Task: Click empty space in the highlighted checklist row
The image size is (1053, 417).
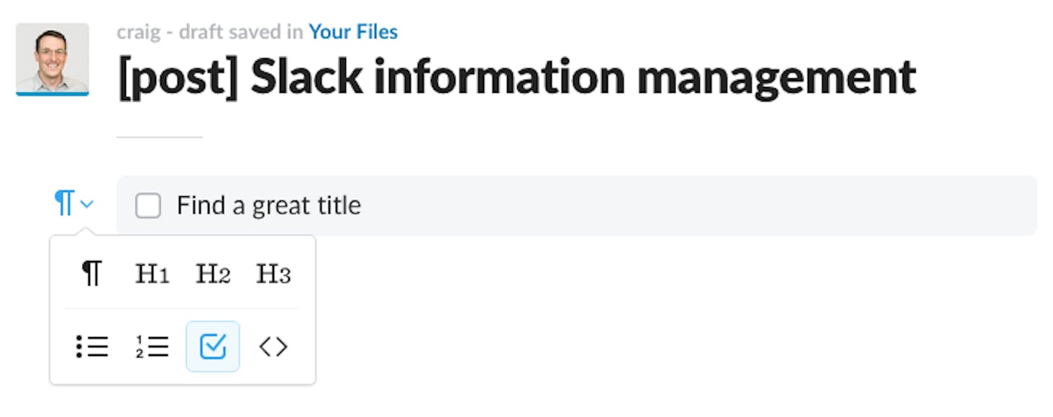Action: 698,206
